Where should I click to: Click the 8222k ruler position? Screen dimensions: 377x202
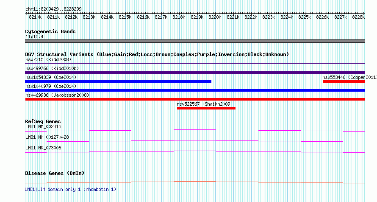(x=251, y=17)
